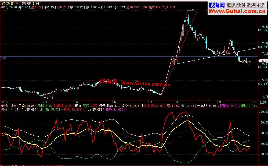
Task: Click the closing price 收6.61 in the header
Action: point(62,7)
